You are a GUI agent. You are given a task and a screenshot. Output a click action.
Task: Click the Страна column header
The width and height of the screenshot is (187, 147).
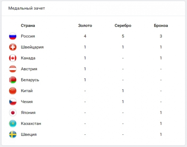coord(28,25)
